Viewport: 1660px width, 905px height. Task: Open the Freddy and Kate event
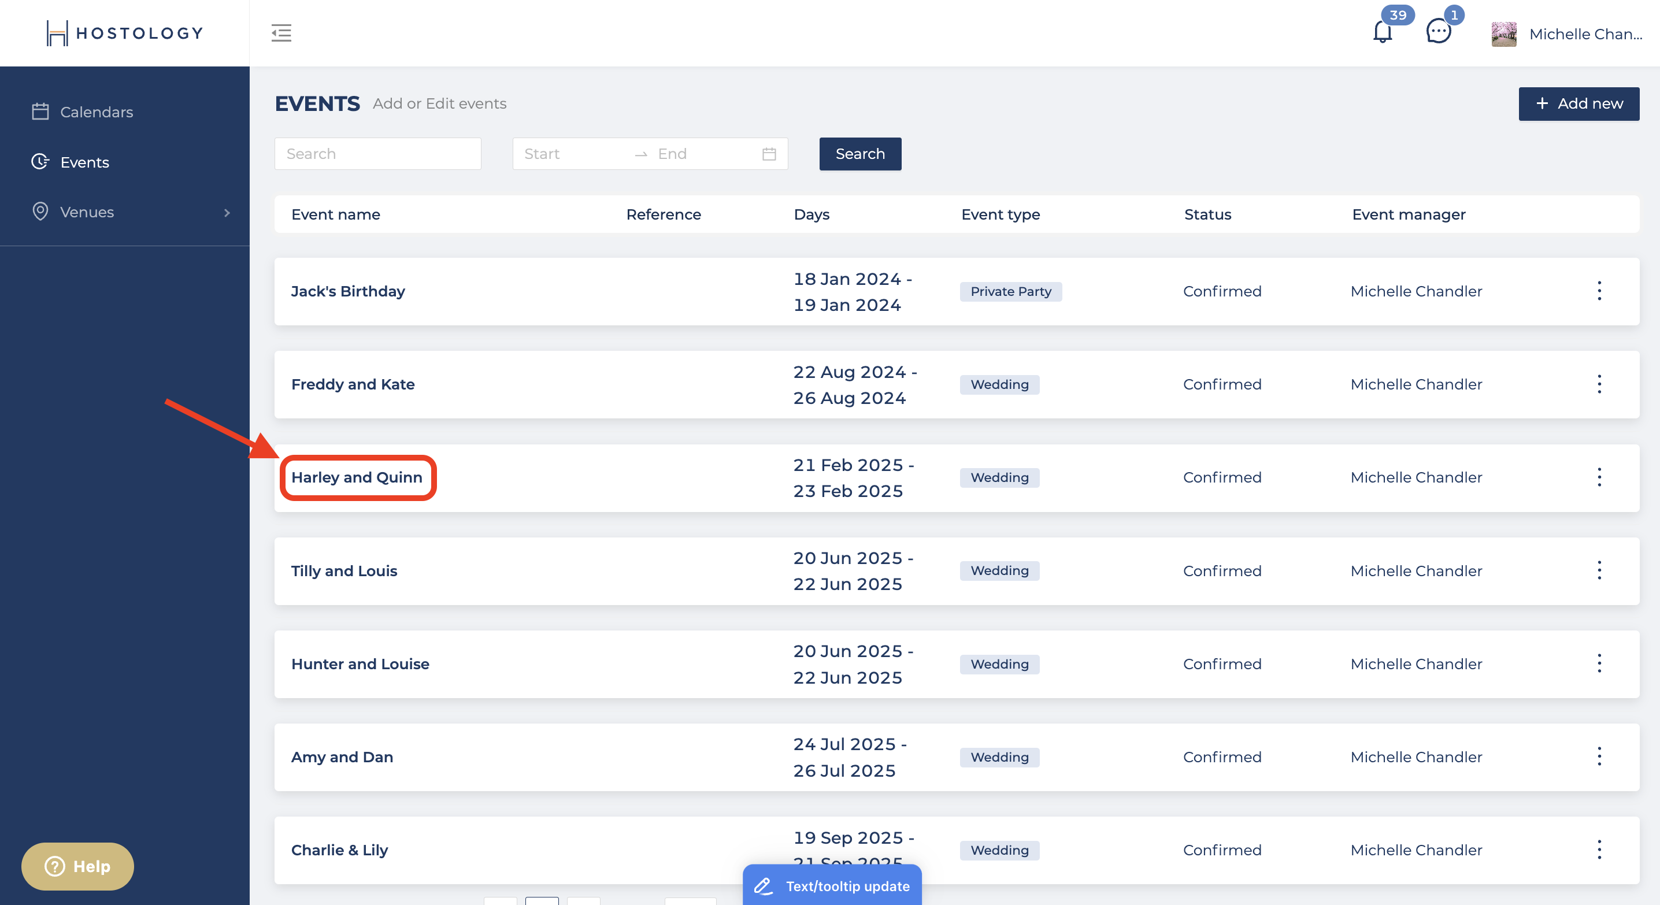click(x=353, y=384)
